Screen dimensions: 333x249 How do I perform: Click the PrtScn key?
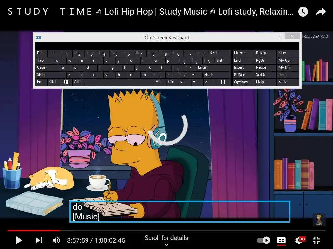[x=243, y=75]
